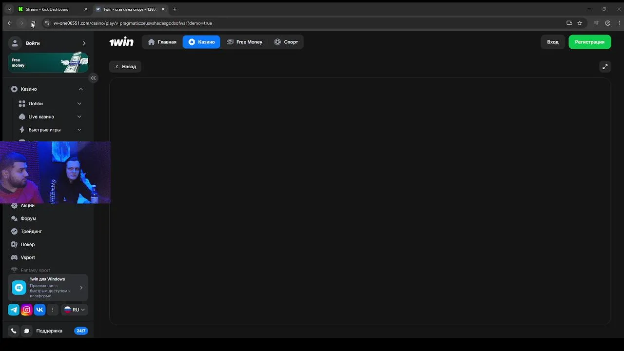Image resolution: width=624 pixels, height=351 pixels.
Task: Close the 1win tab
Action: coord(163,9)
